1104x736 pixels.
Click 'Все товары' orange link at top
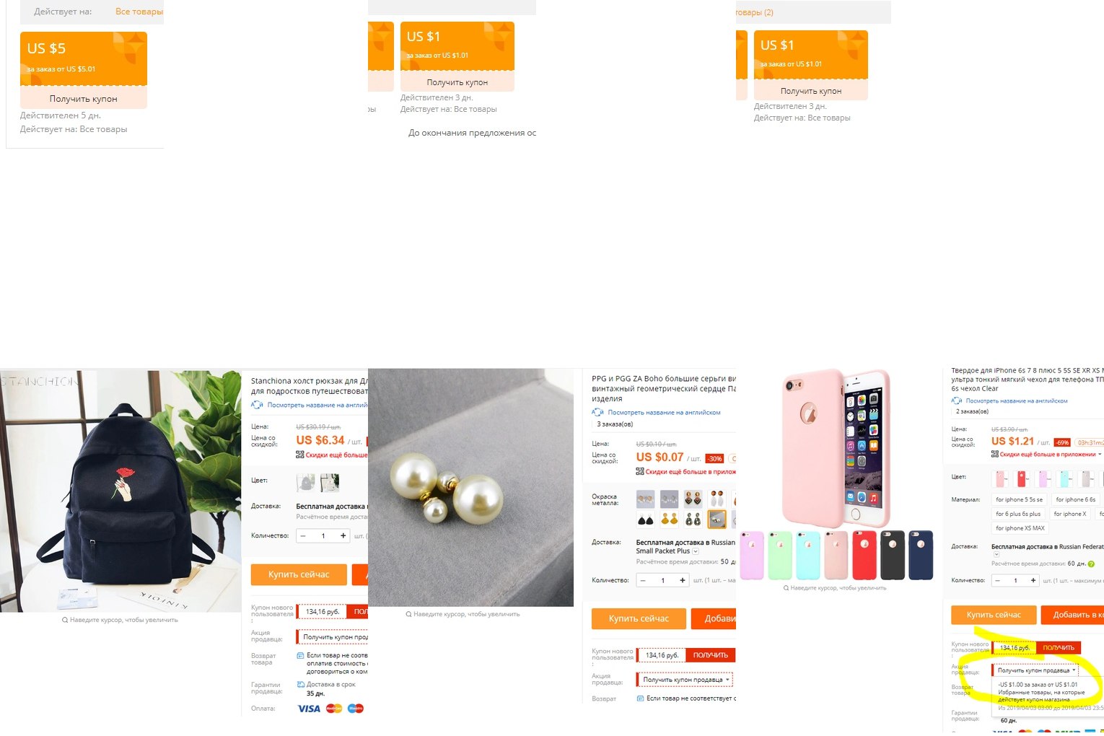point(139,12)
